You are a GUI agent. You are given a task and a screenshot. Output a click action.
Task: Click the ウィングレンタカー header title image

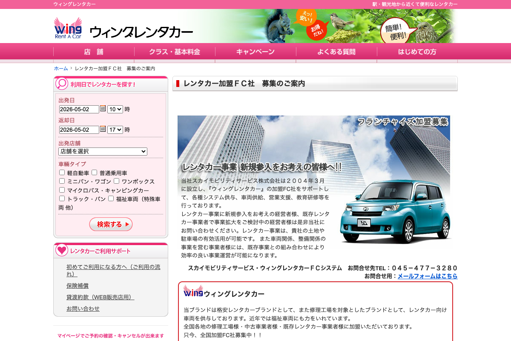tap(141, 32)
